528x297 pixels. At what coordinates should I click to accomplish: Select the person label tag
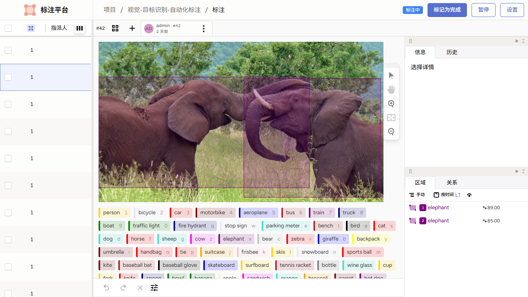114,213
